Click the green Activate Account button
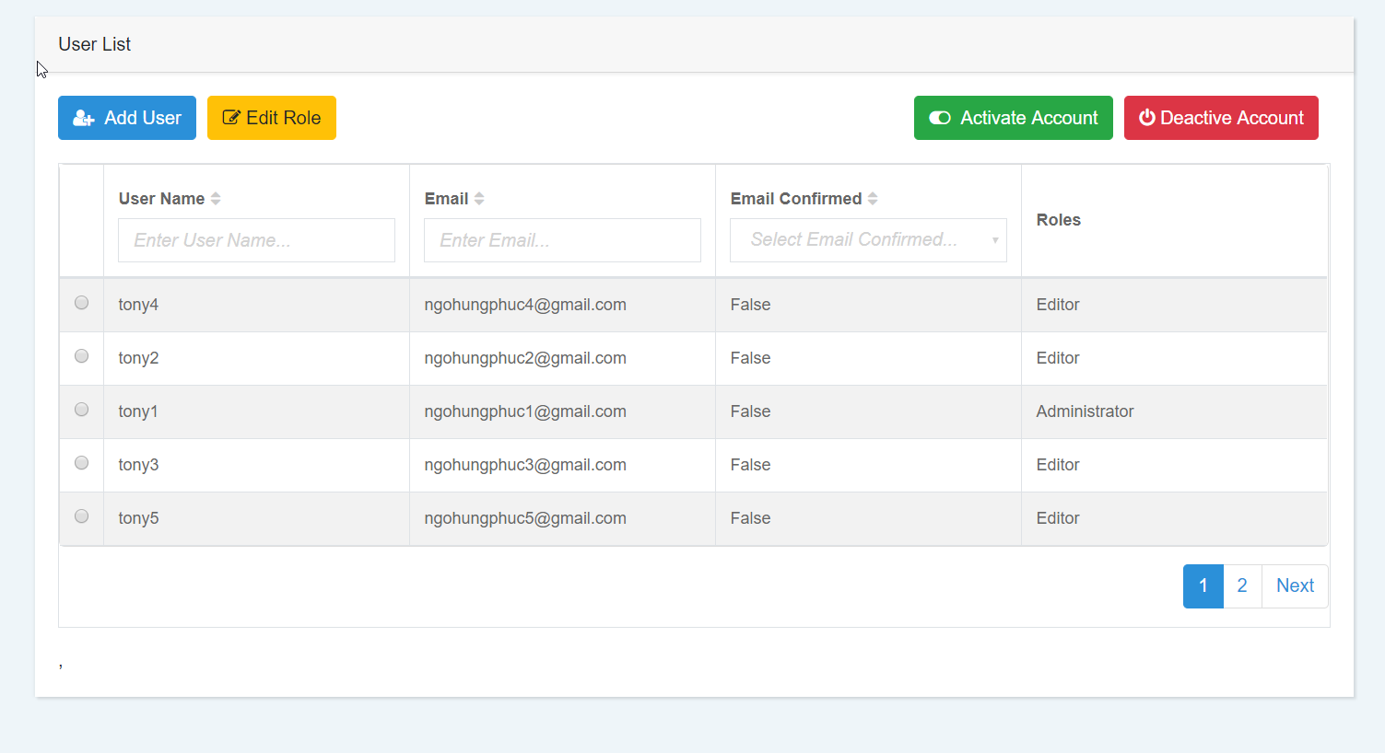Image resolution: width=1385 pixels, height=753 pixels. pyautogui.click(x=1014, y=118)
